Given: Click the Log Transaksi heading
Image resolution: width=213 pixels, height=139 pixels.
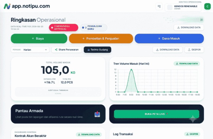Looking at the screenshot, I should (x=123, y=134).
